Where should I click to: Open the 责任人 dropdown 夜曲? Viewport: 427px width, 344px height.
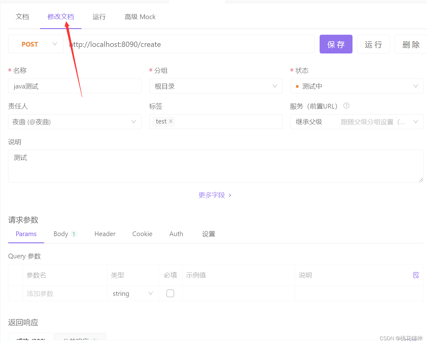coord(75,122)
